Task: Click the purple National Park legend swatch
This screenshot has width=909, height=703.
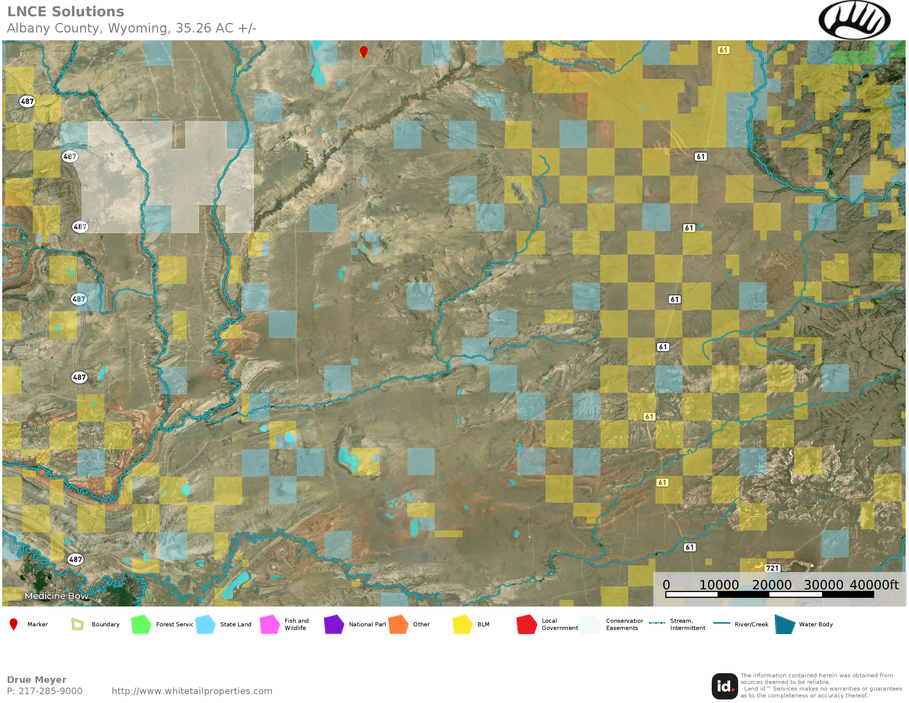Action: (334, 624)
